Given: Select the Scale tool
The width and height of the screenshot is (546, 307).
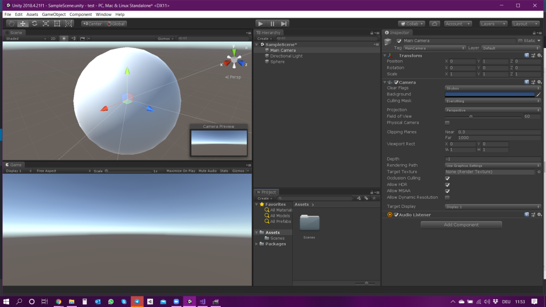Looking at the screenshot, I should [46, 23].
